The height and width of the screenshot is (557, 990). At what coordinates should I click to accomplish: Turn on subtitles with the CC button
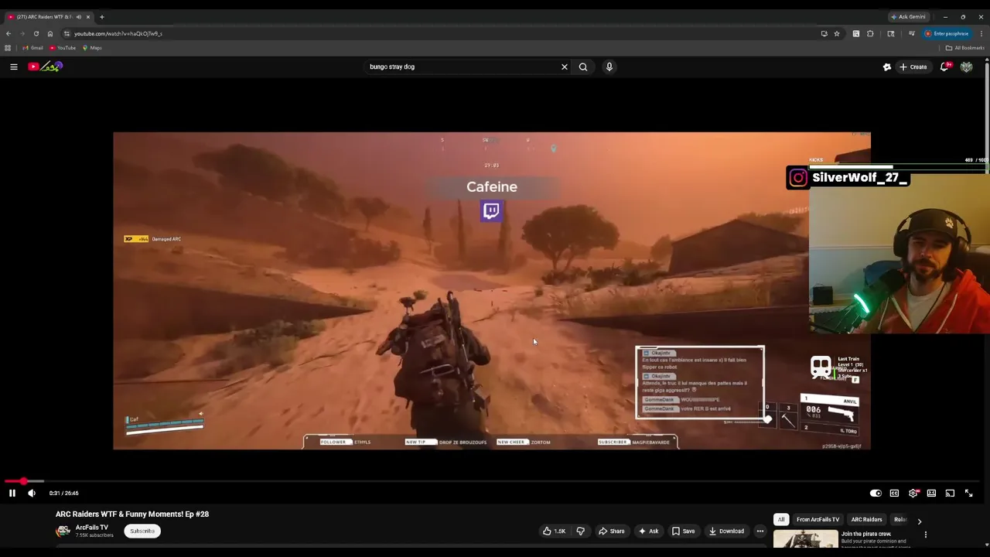(x=894, y=493)
